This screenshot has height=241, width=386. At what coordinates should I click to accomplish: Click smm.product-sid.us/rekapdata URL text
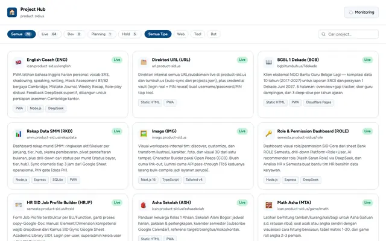tap(52, 137)
